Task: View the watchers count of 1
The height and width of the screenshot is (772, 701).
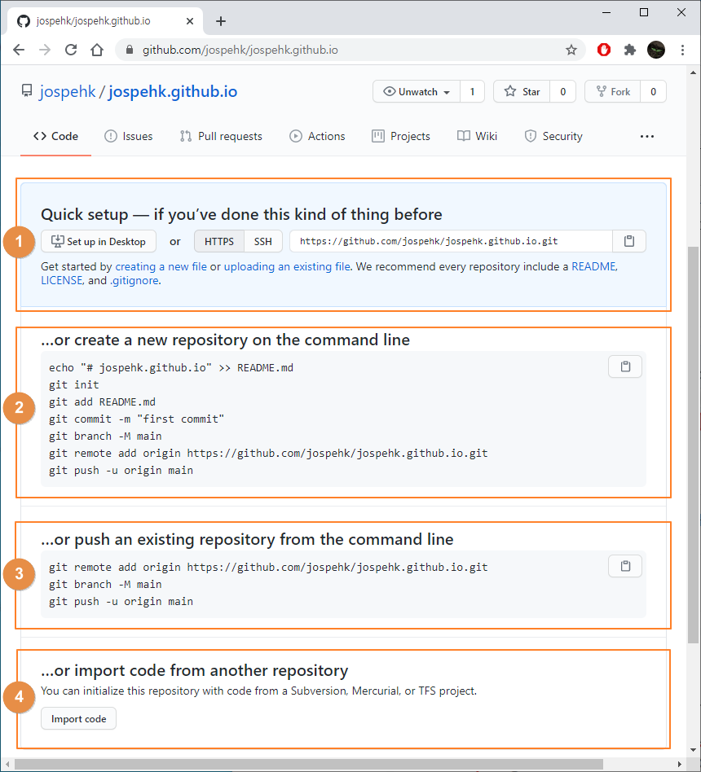Action: (x=472, y=91)
